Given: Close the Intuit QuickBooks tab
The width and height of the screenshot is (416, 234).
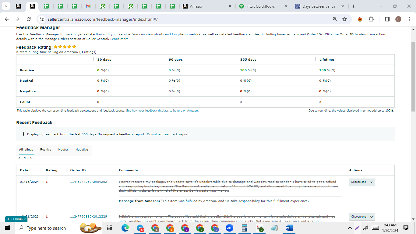Looking at the screenshot, I should pos(286,6).
